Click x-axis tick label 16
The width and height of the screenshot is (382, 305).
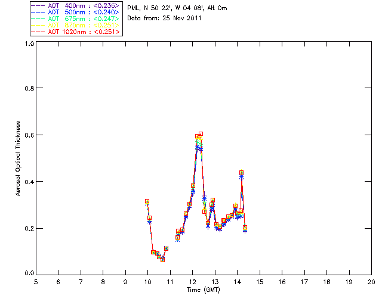[282, 282]
